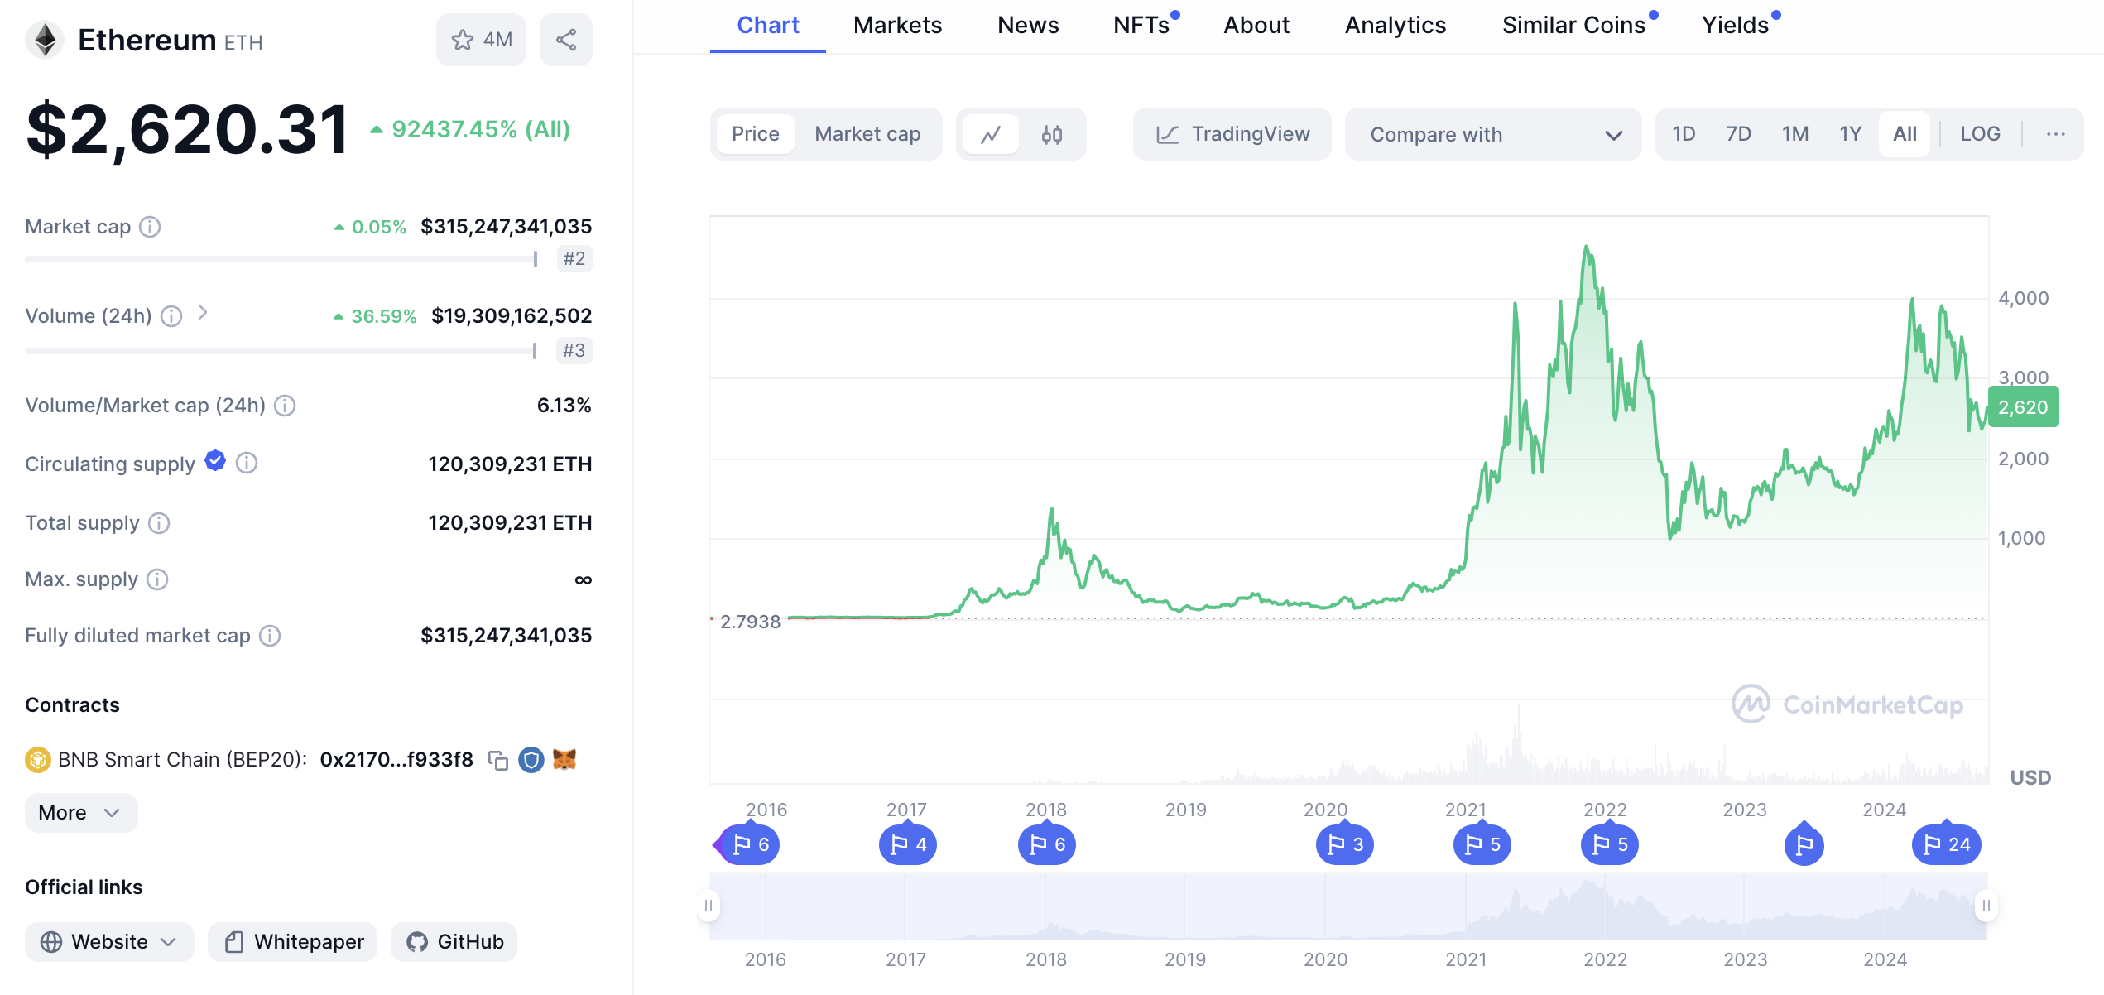2104x995 pixels.
Task: Add Ethereum to watchlist with star button
Action: (x=481, y=40)
